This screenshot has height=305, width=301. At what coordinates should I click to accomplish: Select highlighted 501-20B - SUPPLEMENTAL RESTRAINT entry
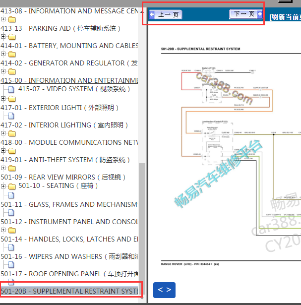point(69,291)
